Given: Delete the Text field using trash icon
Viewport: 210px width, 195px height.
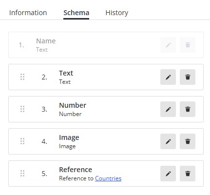Looking at the screenshot, I should (x=188, y=77).
